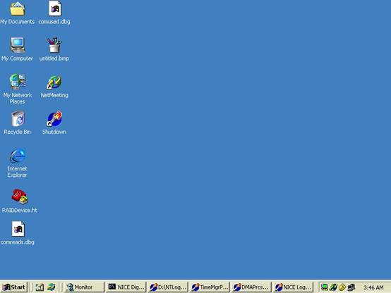Switch to the D:\NTLog... taskbar window
Image resolution: width=391 pixels, height=293 pixels.
(168, 287)
